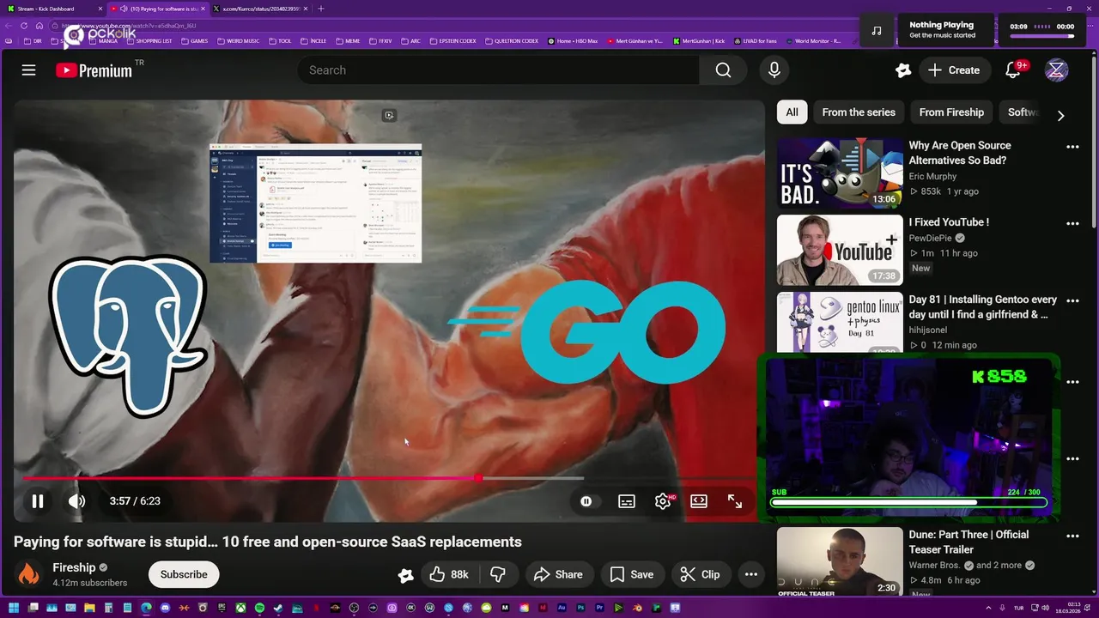Subscribe to Fireship channel
This screenshot has width=1099, height=618.
coord(184,574)
